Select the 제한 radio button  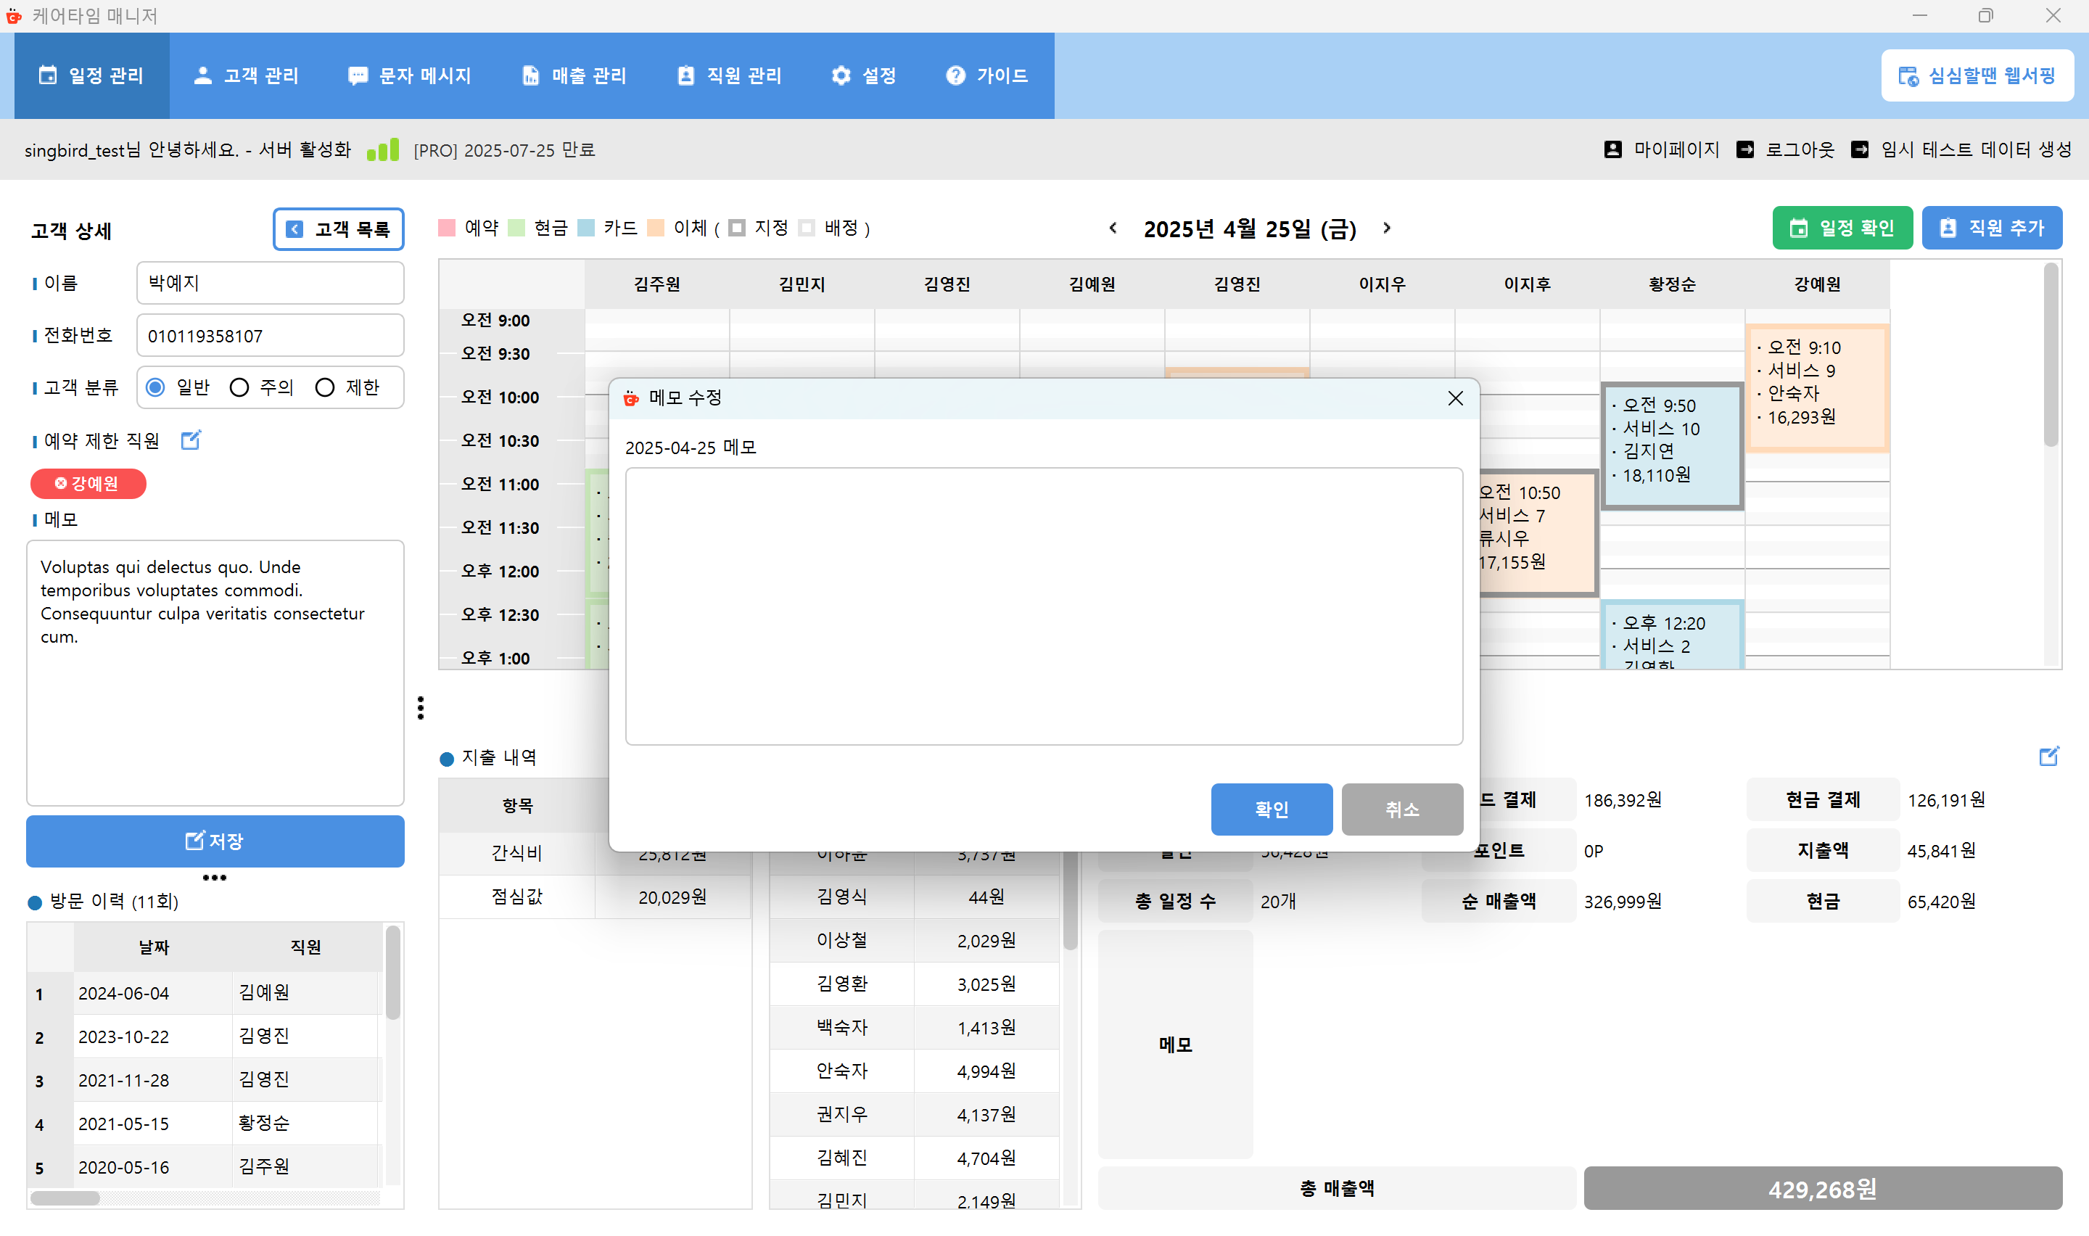tap(325, 387)
